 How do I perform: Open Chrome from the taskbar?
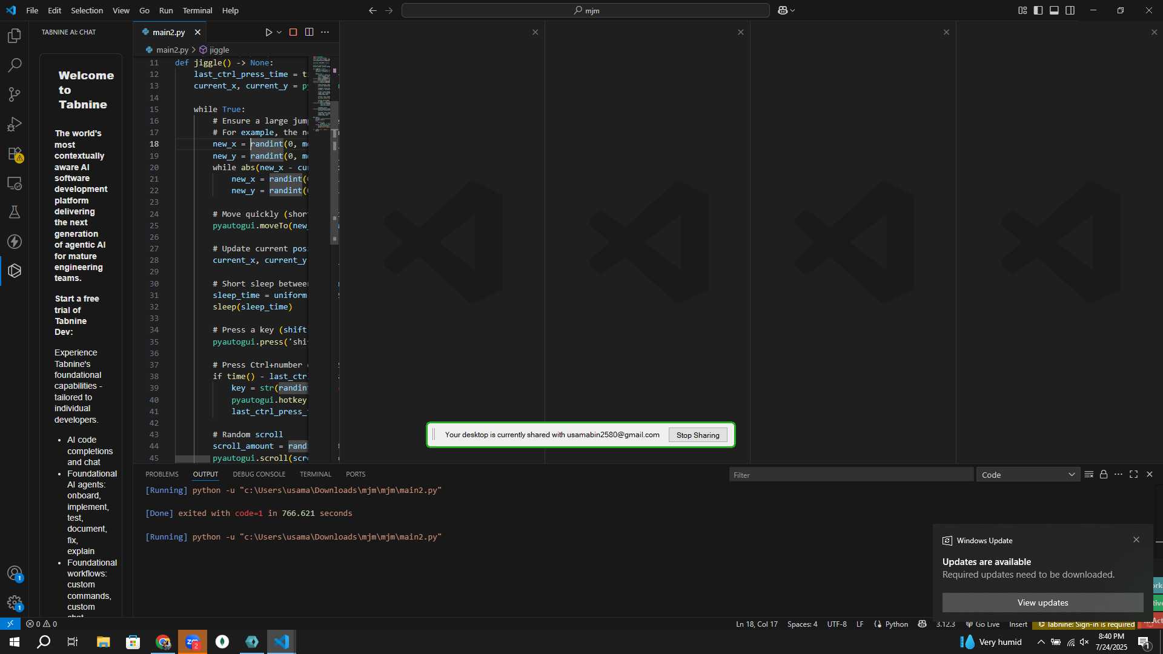[163, 642]
